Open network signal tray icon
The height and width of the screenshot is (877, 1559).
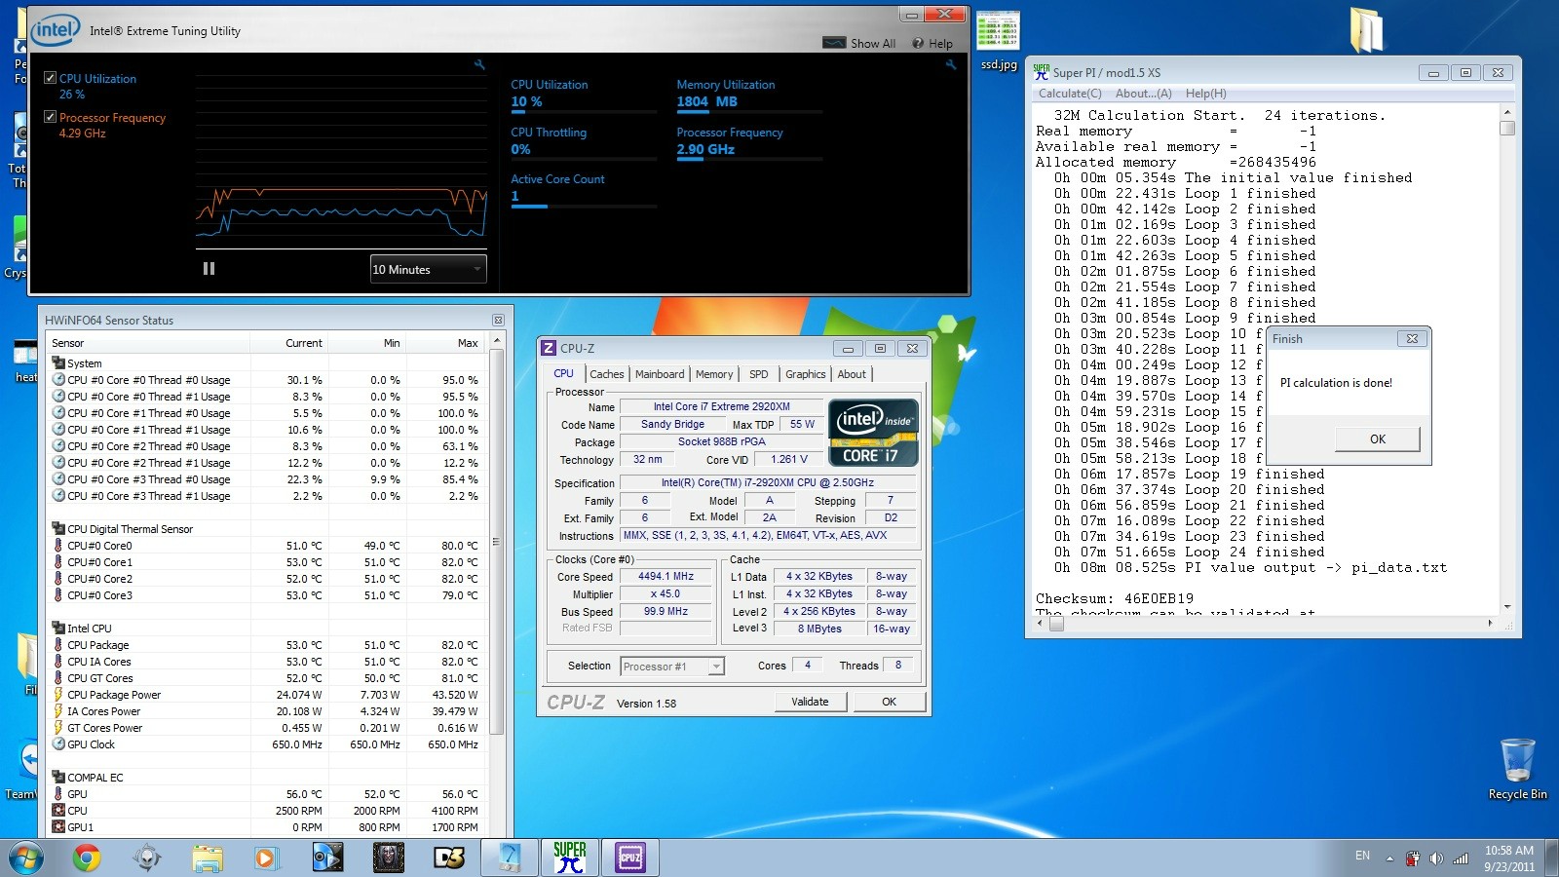[1461, 858]
